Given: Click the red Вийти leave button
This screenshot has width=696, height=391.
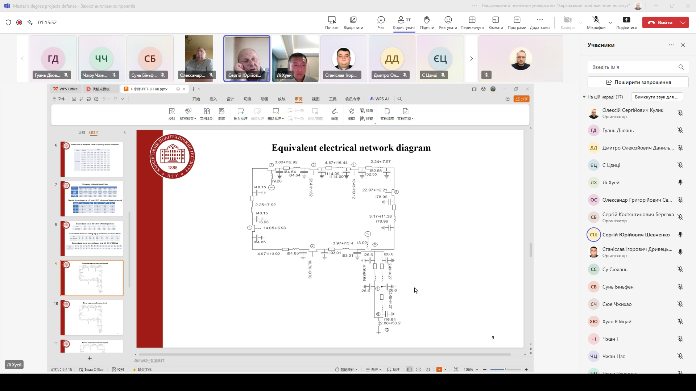Looking at the screenshot, I should pyautogui.click(x=660, y=22).
